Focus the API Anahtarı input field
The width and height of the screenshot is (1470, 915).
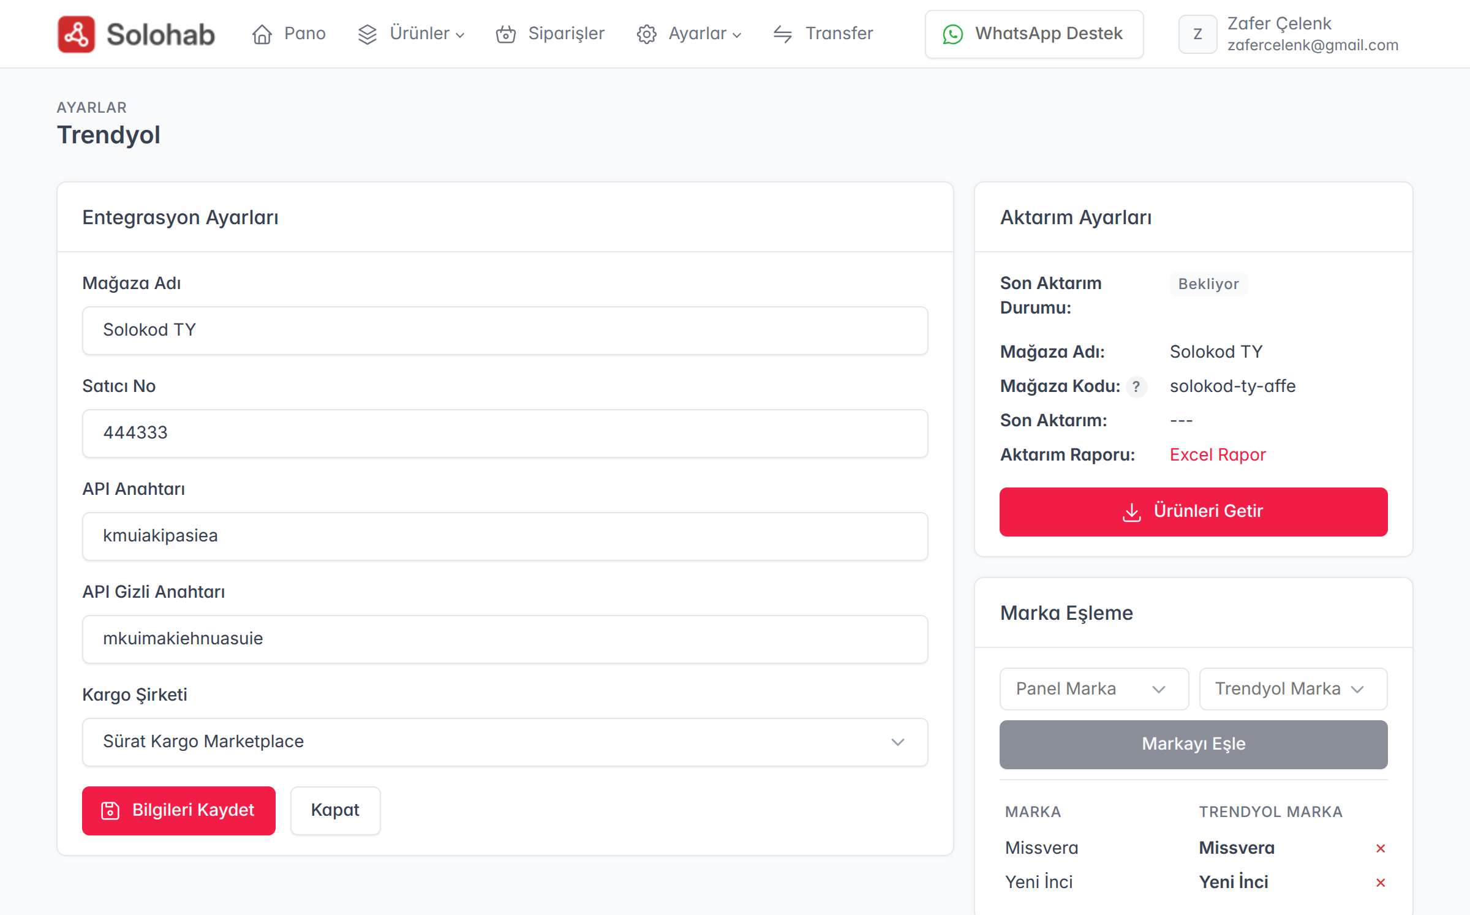coord(505,536)
